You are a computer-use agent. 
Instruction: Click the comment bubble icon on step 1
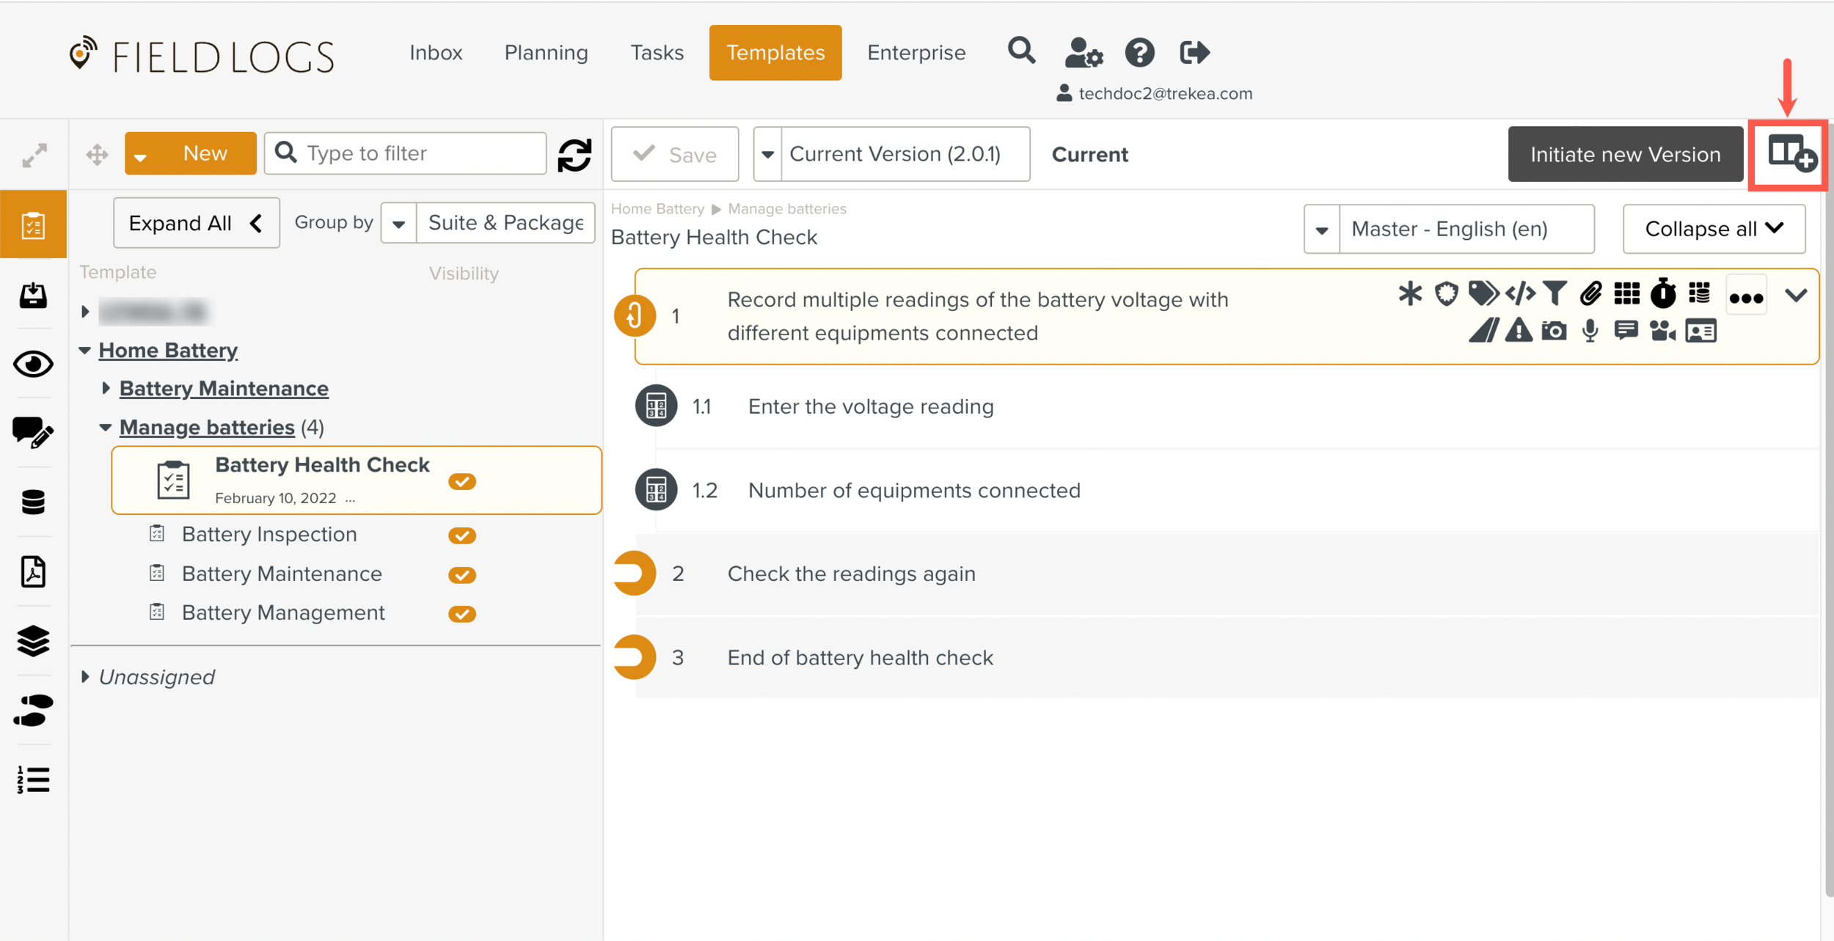(x=1626, y=331)
